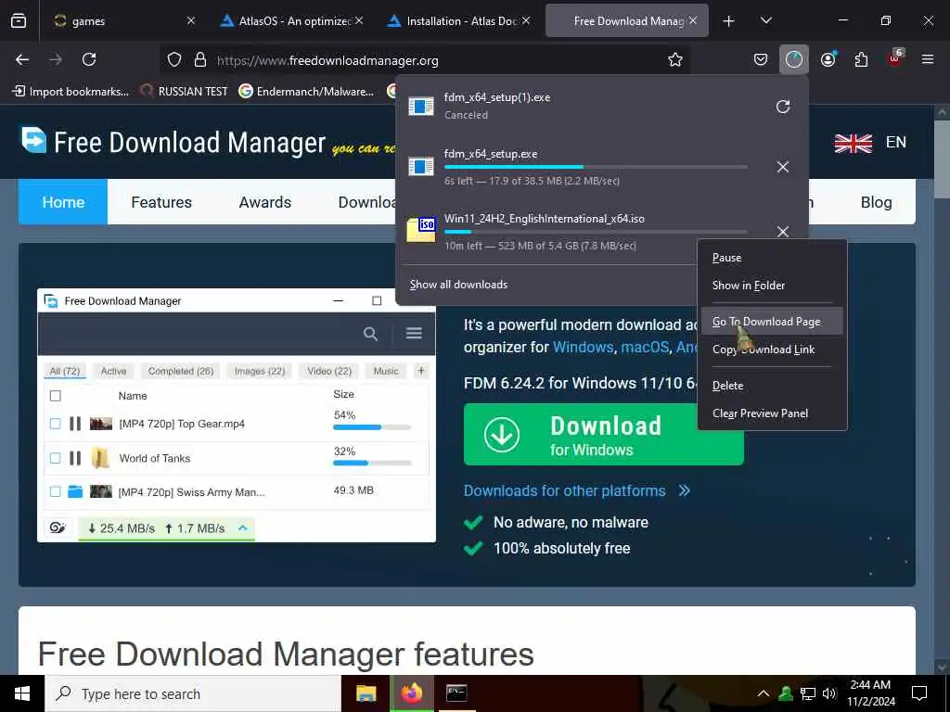Bookmark this page with the star
The width and height of the screenshot is (950, 712).
tap(675, 60)
